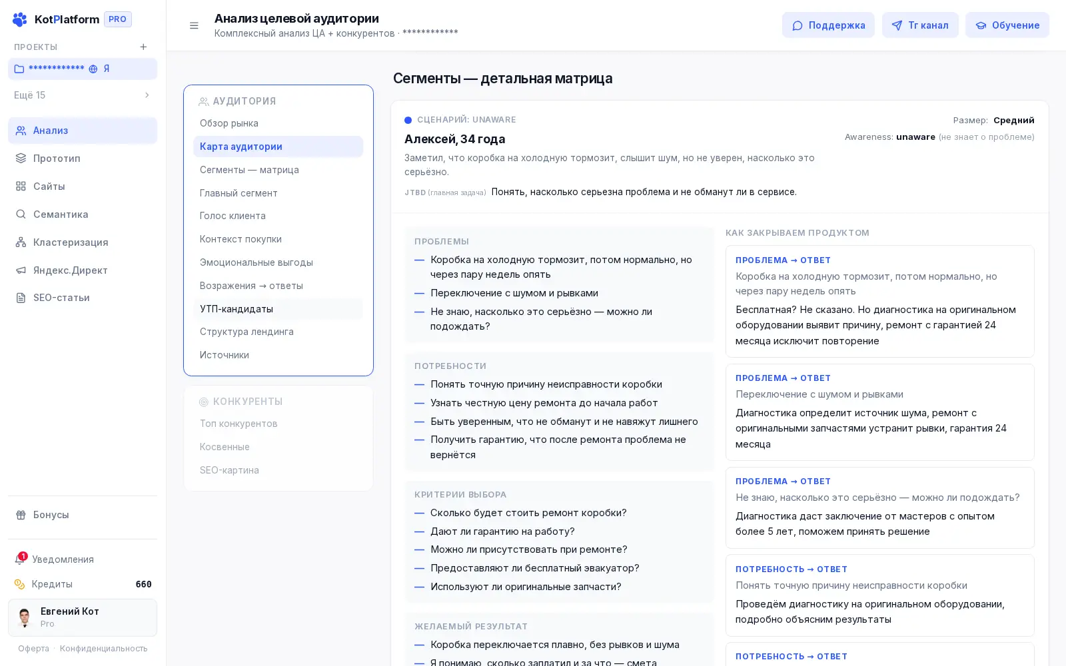Go to Семантика in sidebar

pos(83,214)
